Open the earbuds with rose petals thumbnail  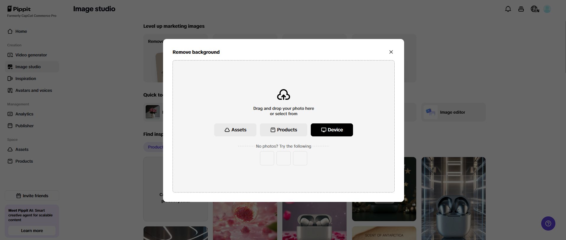314,221
